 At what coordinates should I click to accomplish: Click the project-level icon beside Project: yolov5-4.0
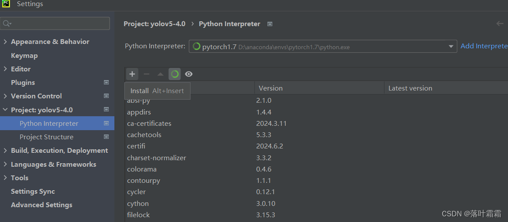pos(106,110)
